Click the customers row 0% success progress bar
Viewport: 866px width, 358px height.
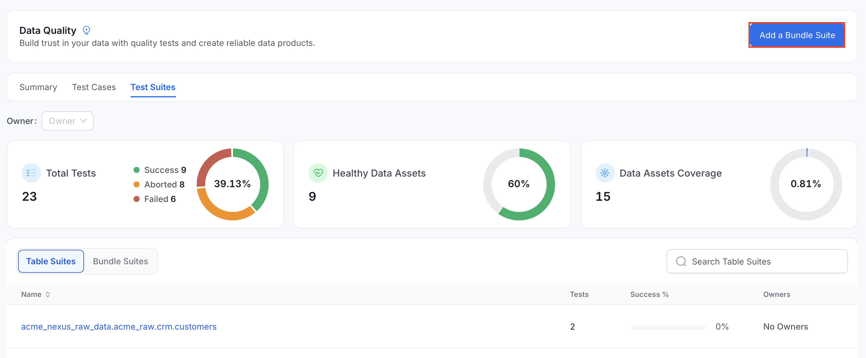point(668,327)
